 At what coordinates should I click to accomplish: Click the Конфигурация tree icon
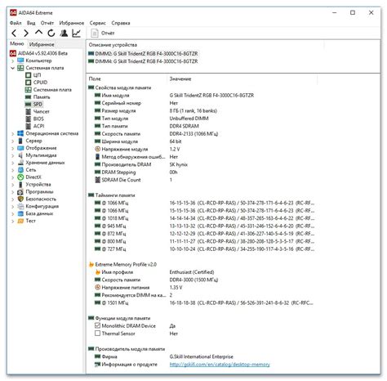tap(20, 206)
